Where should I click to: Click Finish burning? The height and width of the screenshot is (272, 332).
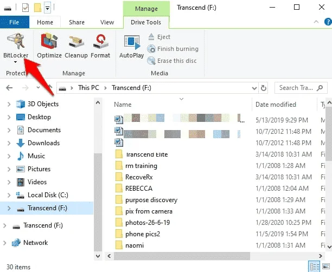(173, 49)
